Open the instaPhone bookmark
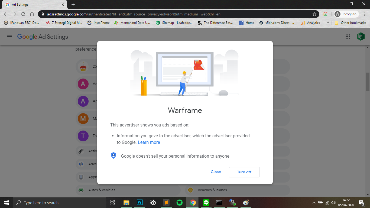The width and height of the screenshot is (370, 208). click(99, 23)
